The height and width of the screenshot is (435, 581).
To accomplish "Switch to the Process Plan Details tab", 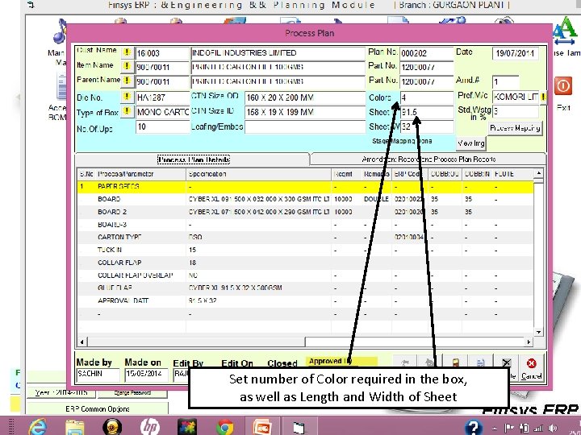I will pyautogui.click(x=194, y=159).
